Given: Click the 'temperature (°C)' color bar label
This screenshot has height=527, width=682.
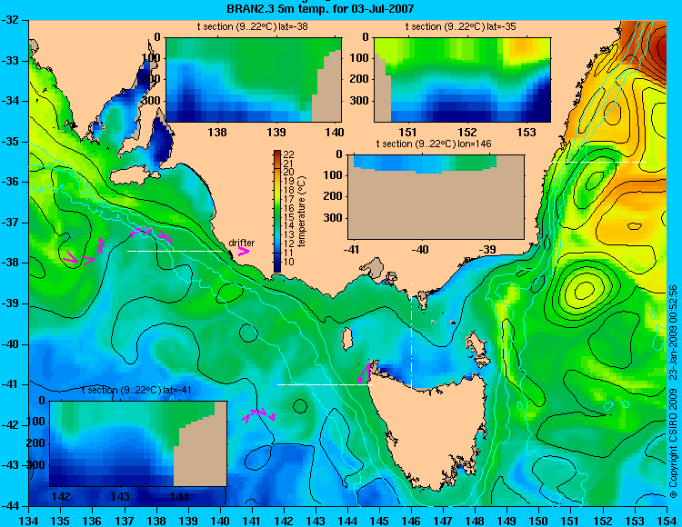Looking at the screenshot, I should click(302, 212).
